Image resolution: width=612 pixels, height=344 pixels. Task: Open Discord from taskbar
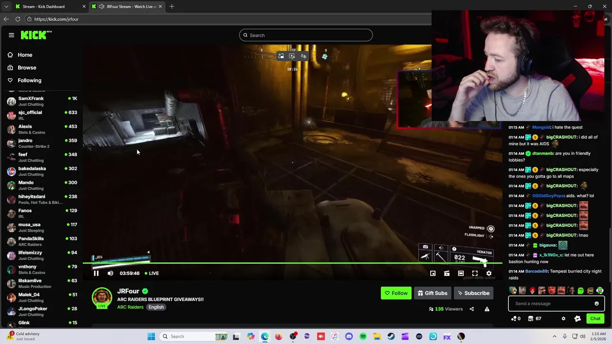(x=349, y=336)
